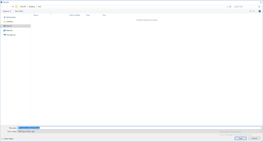The height and width of the screenshot is (142, 263).
Task: Change the view layout icon
Action: pyautogui.click(x=251, y=11)
